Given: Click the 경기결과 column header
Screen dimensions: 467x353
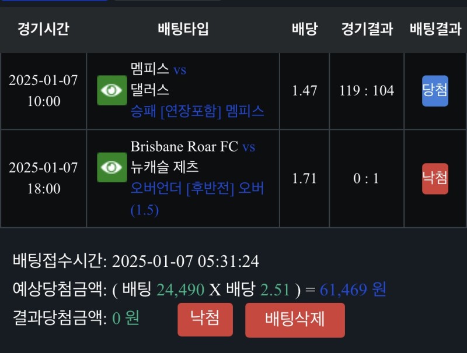Looking at the screenshot, I should point(367,29).
